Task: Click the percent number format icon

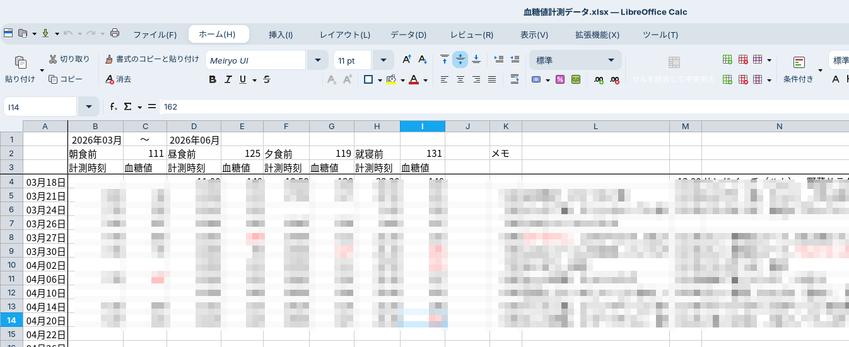Action: click(x=559, y=79)
